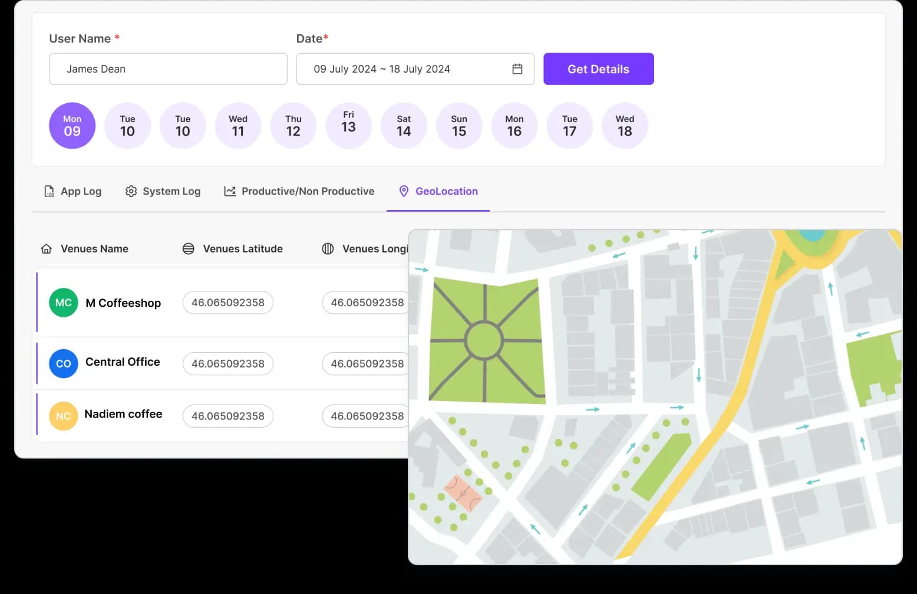Click the M Coffeeshop venue name
The width and height of the screenshot is (917, 594).
click(123, 303)
